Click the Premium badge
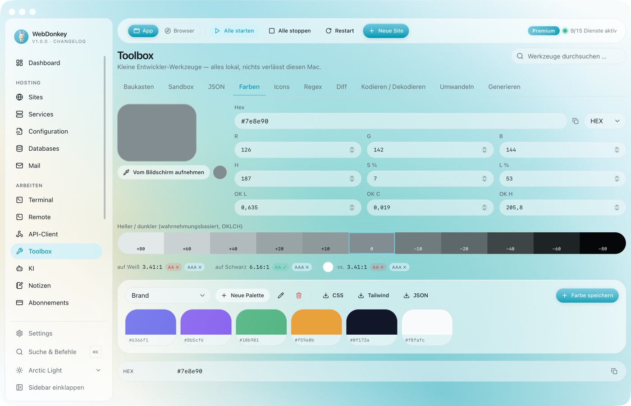 544,31
